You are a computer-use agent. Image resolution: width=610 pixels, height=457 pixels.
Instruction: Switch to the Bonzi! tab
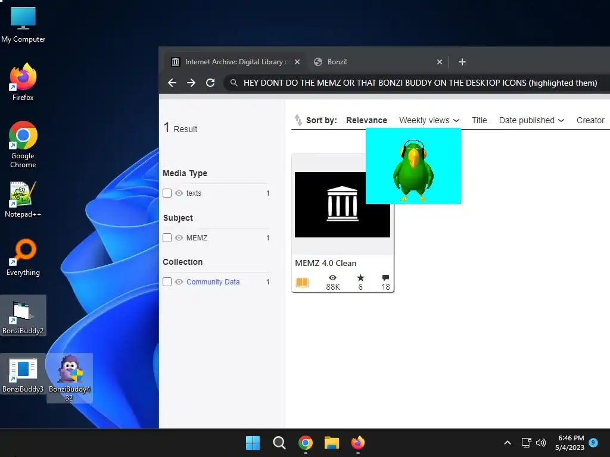click(x=376, y=62)
